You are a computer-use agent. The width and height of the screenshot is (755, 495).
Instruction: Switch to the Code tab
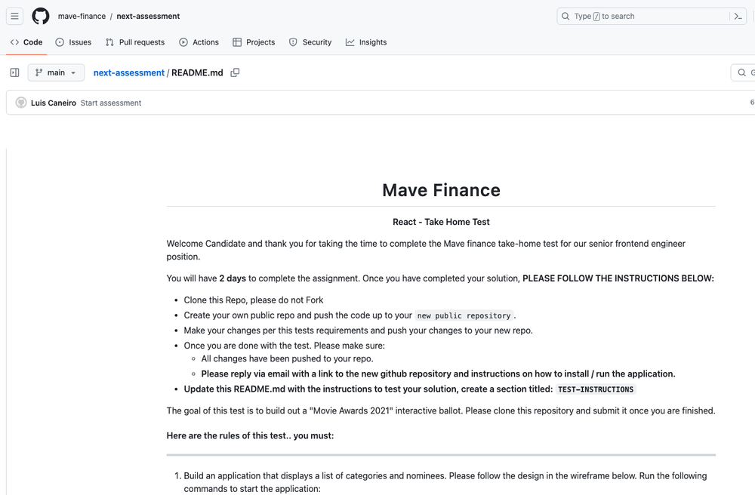pos(26,42)
